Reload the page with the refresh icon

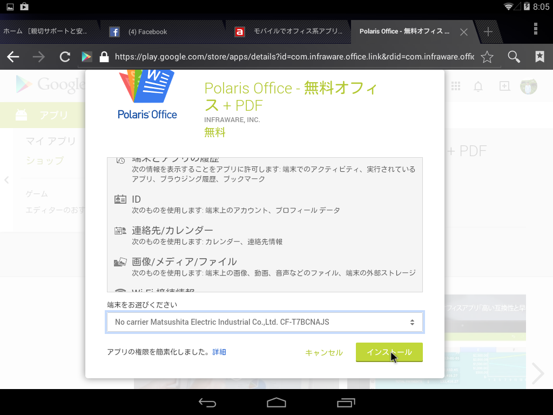65,57
